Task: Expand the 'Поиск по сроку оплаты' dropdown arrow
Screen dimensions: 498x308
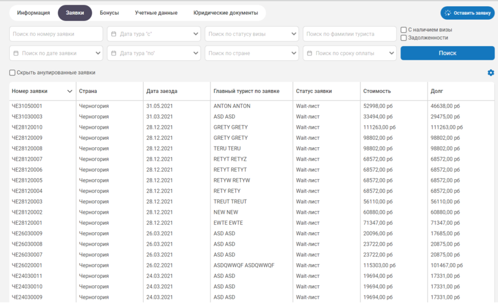Action: point(391,54)
